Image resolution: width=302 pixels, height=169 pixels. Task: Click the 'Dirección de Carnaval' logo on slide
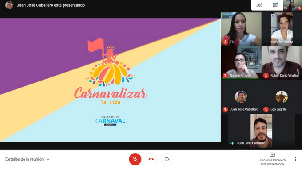110,121
